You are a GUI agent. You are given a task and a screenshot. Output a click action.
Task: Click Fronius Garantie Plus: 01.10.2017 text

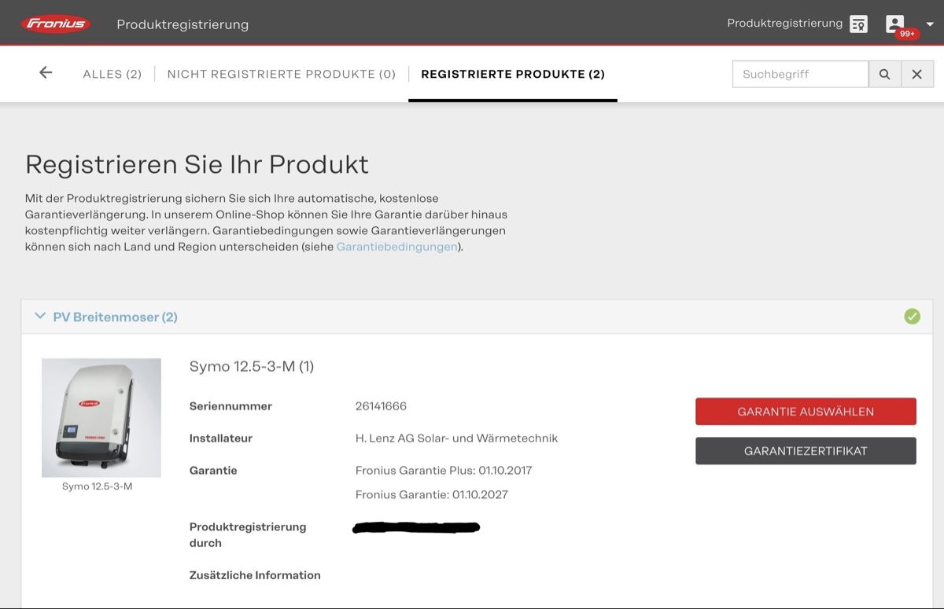tap(444, 471)
